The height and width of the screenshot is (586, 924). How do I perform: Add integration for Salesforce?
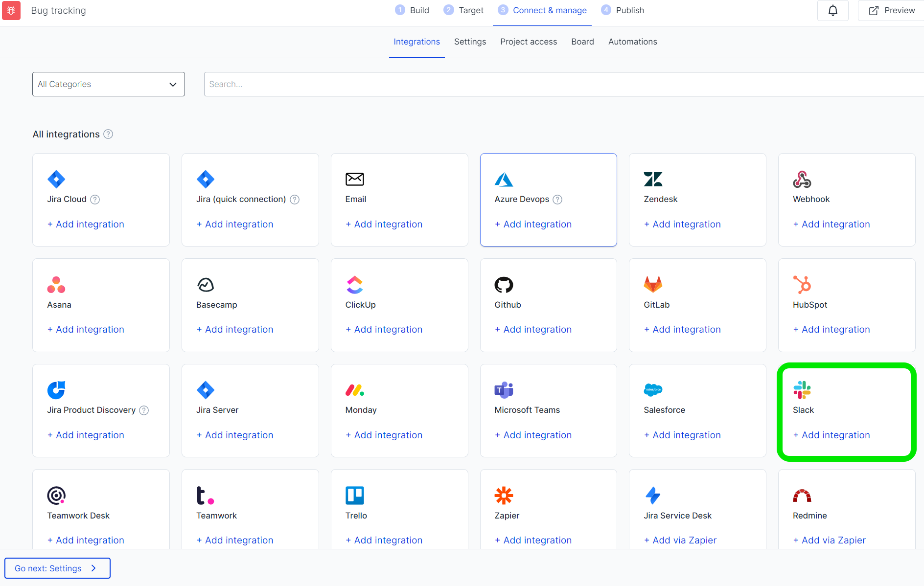coord(682,435)
